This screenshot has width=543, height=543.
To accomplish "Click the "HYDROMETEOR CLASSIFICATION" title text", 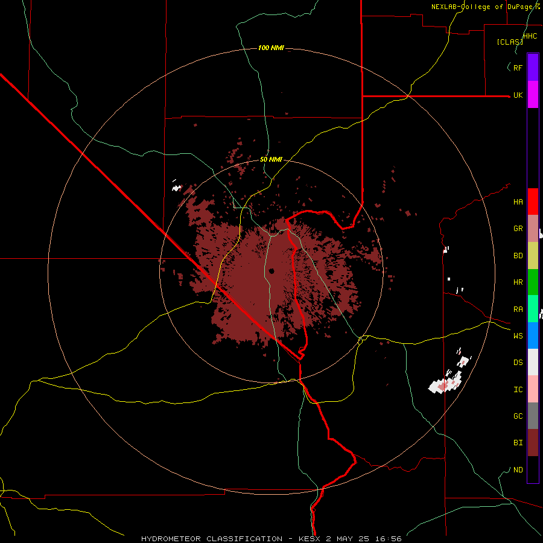I will 212,539.
